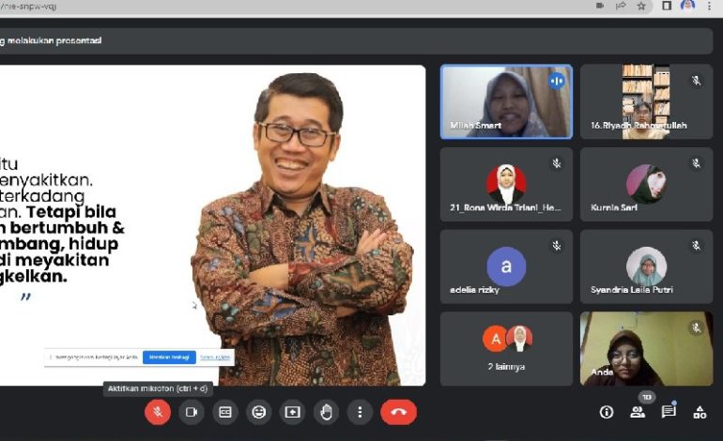Leave call with the red hang-up button
The image size is (723, 441).
coord(398,412)
